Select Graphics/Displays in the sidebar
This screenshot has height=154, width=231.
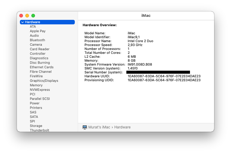(x=44, y=81)
